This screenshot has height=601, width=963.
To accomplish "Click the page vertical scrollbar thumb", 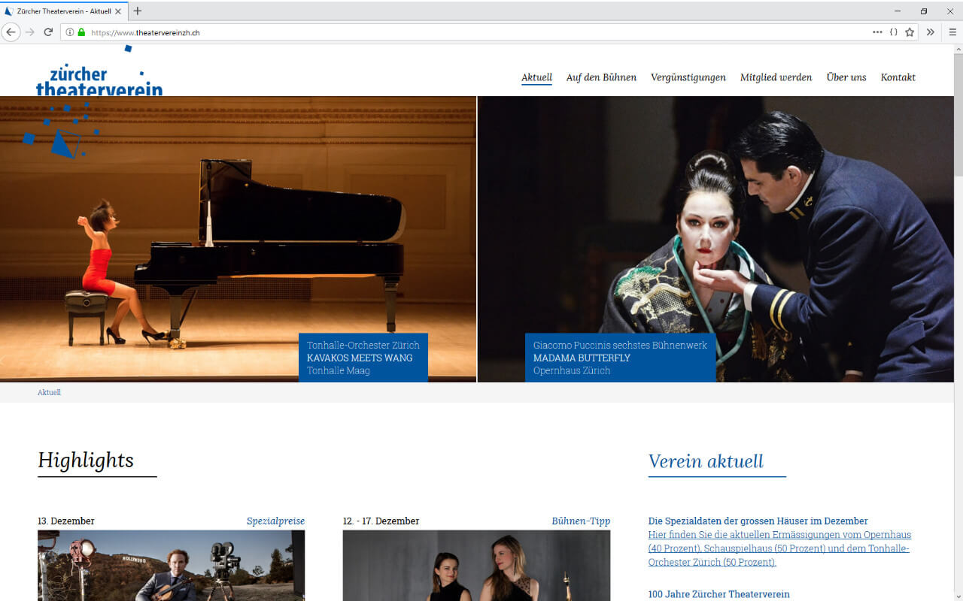I will point(958,116).
